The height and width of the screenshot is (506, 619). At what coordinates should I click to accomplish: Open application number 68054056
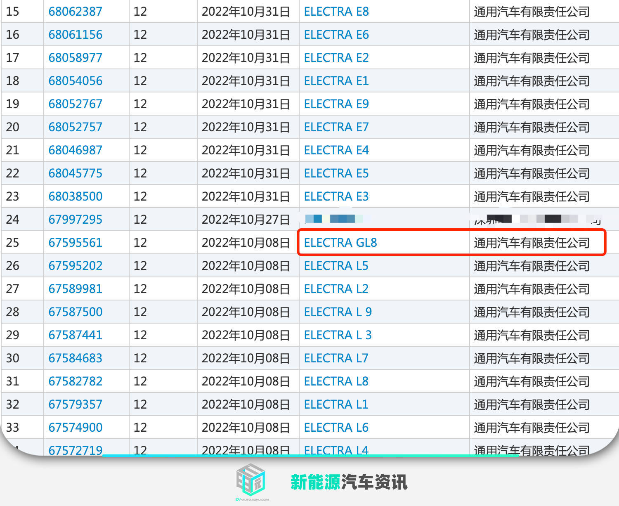(x=75, y=81)
